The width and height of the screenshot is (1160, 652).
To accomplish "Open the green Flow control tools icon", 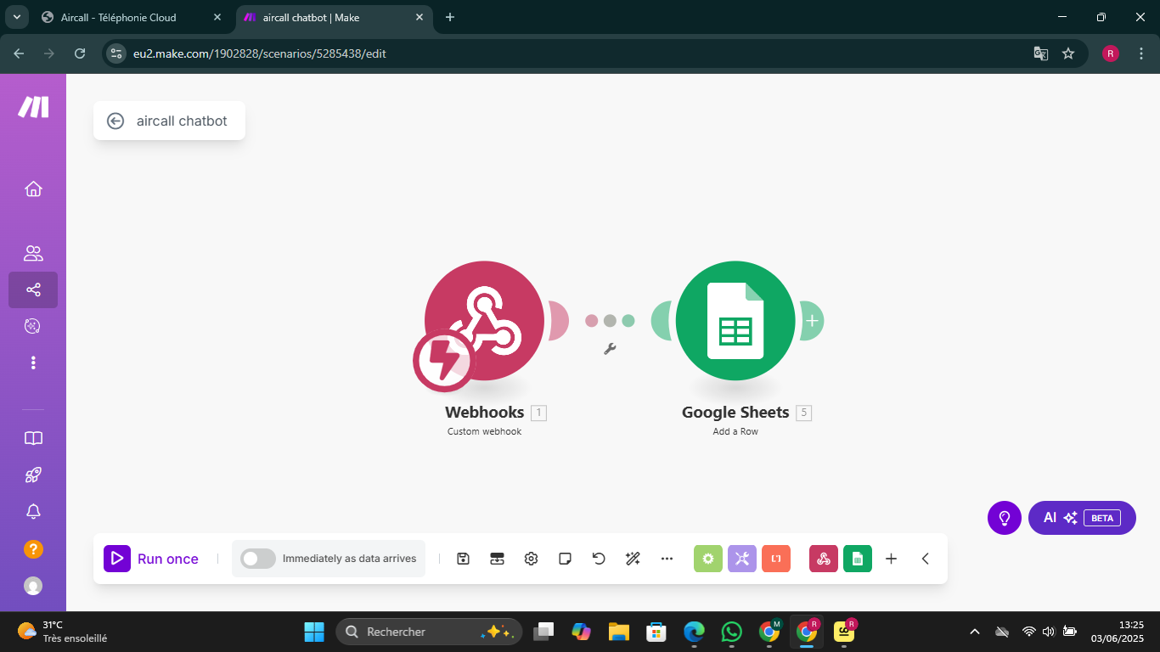I will [708, 559].
